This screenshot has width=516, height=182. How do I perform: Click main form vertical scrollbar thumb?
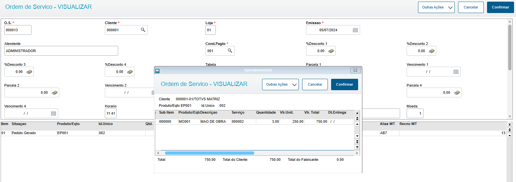click(x=510, y=47)
